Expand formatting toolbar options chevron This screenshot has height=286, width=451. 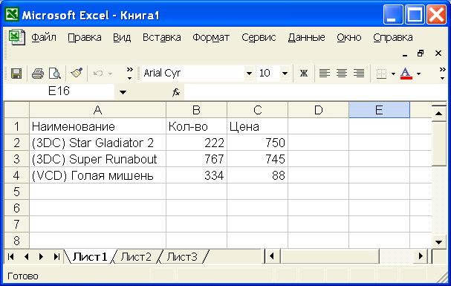[442, 74]
